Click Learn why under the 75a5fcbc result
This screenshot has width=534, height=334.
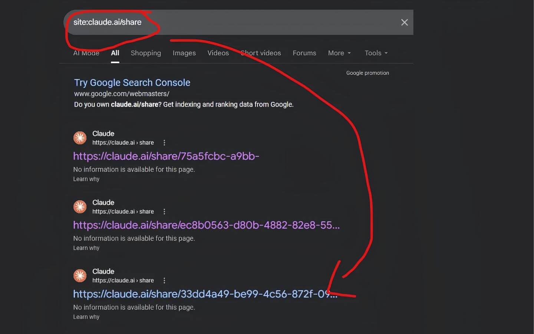tap(86, 179)
